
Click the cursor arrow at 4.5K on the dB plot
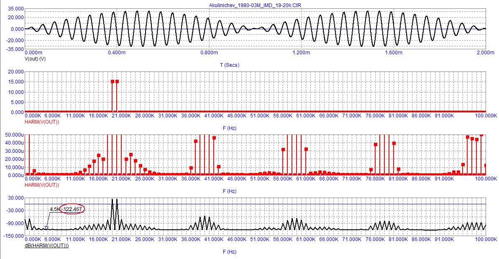pyautogui.click(x=46, y=228)
